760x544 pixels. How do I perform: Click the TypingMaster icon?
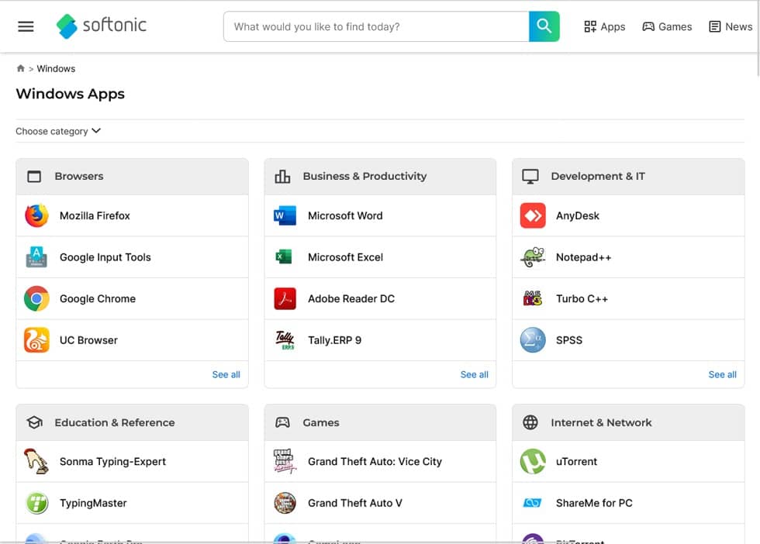click(37, 503)
